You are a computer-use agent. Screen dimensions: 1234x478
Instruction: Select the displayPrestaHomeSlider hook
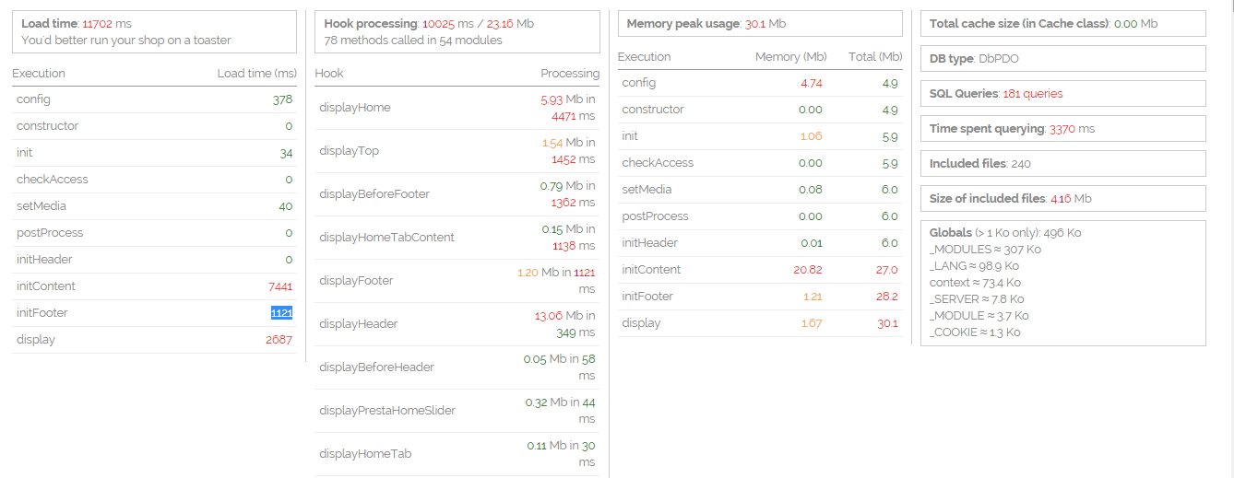pos(387,411)
